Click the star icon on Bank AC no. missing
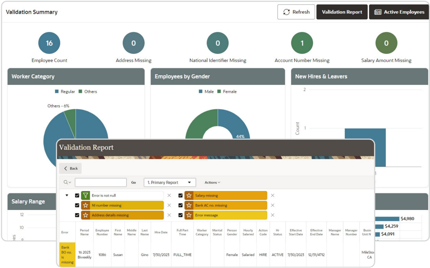Image resolution: width=430 pixels, height=268 pixels. click(x=189, y=205)
